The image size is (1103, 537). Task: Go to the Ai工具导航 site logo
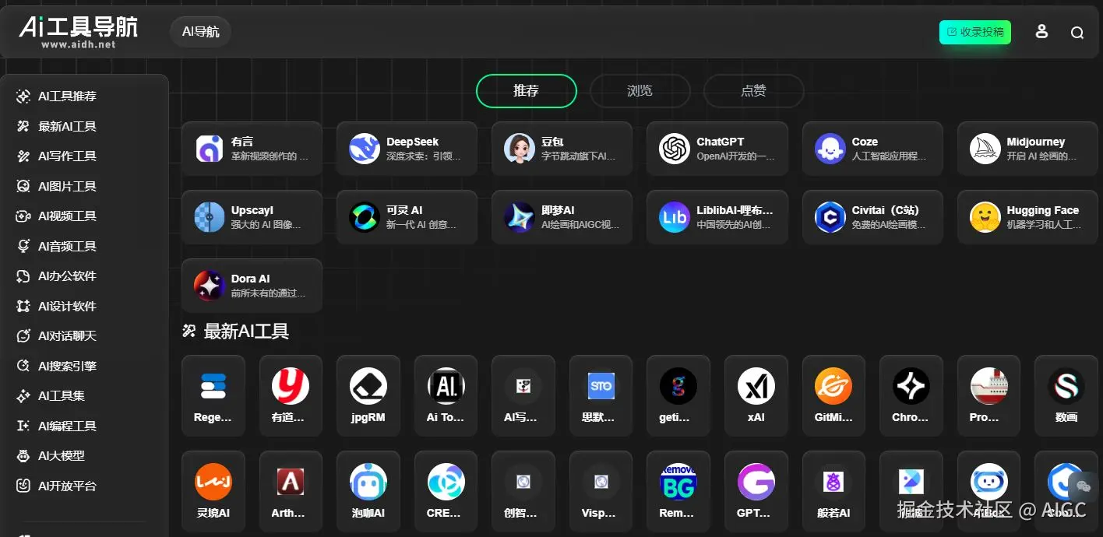tap(79, 32)
